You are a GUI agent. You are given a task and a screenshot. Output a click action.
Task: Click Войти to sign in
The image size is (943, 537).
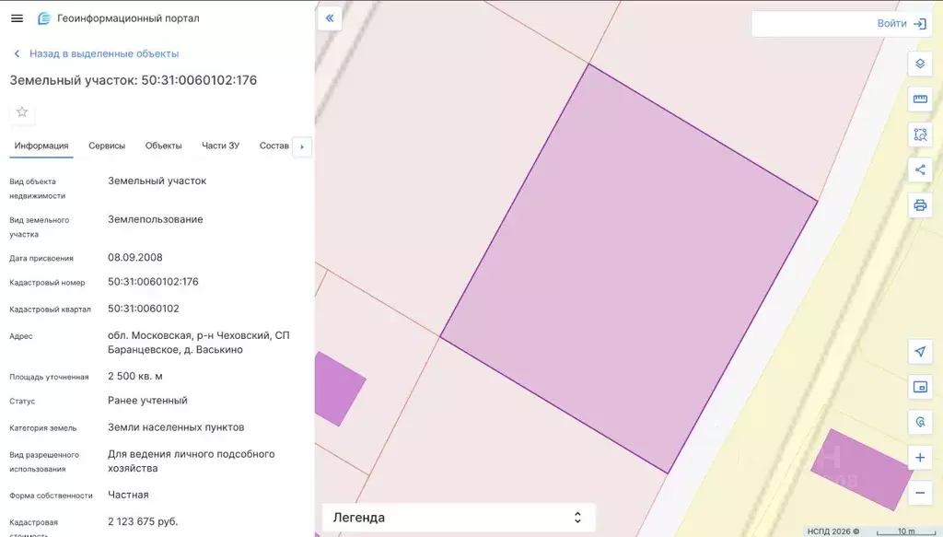pyautogui.click(x=902, y=24)
